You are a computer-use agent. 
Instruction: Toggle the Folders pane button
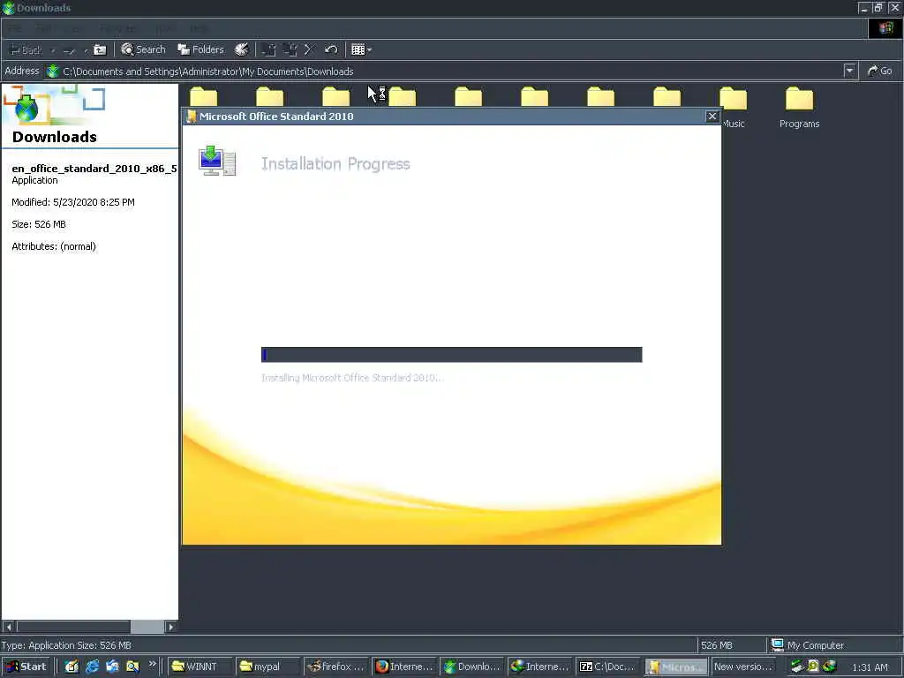pos(200,50)
